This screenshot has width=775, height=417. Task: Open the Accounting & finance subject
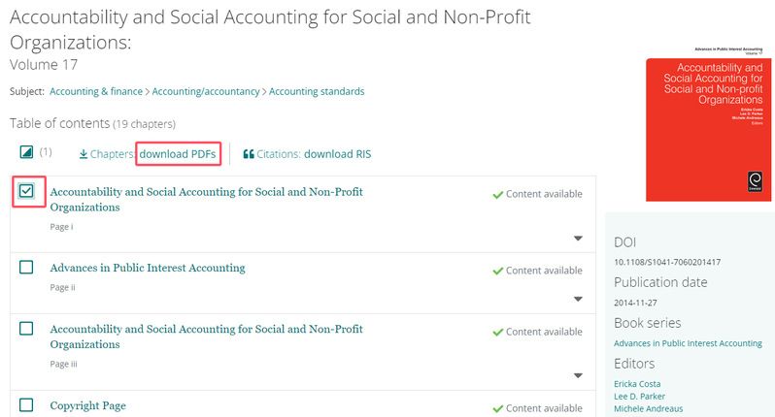(95, 91)
